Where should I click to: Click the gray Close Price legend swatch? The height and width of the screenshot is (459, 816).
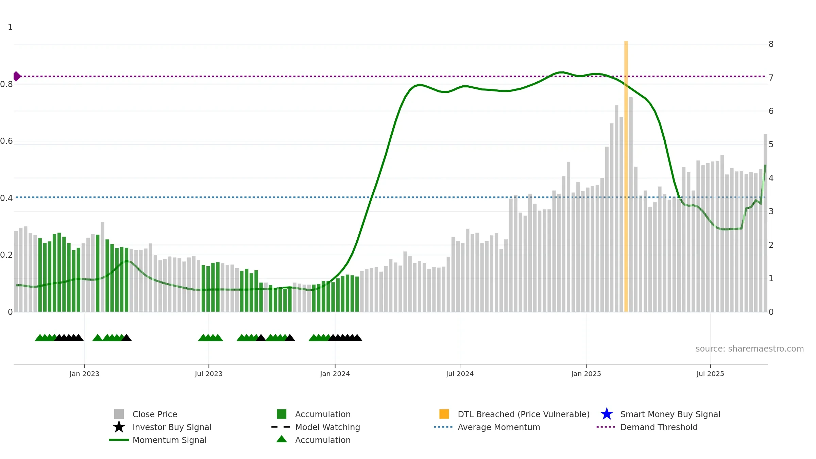(x=119, y=414)
